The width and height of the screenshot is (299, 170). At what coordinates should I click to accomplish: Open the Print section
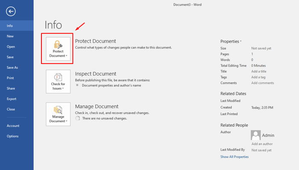17,78
